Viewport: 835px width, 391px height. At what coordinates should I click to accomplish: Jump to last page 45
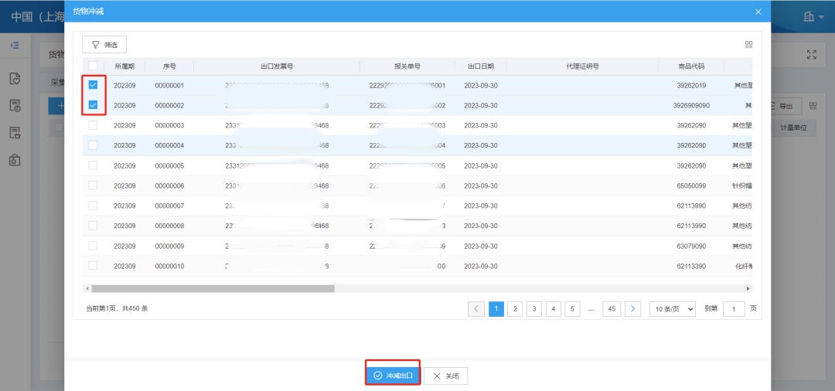click(612, 308)
